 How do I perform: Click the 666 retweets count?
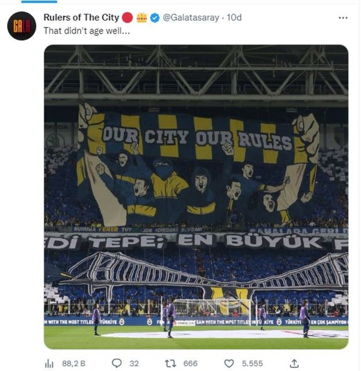tap(190, 363)
